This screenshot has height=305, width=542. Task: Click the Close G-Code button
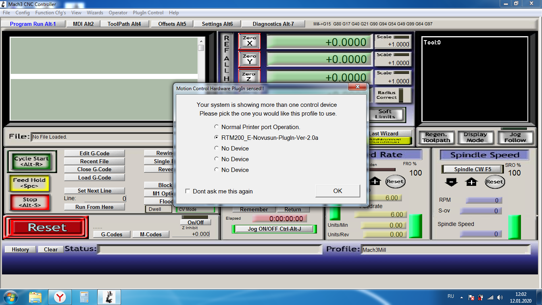point(94,170)
